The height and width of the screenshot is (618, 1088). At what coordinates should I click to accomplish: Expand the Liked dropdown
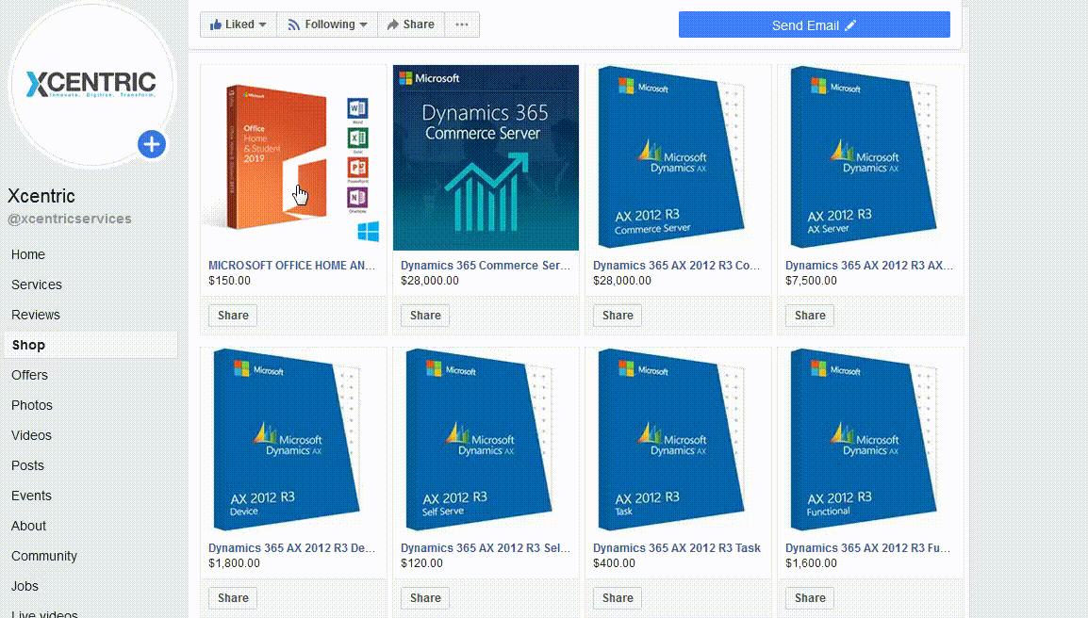pos(238,24)
